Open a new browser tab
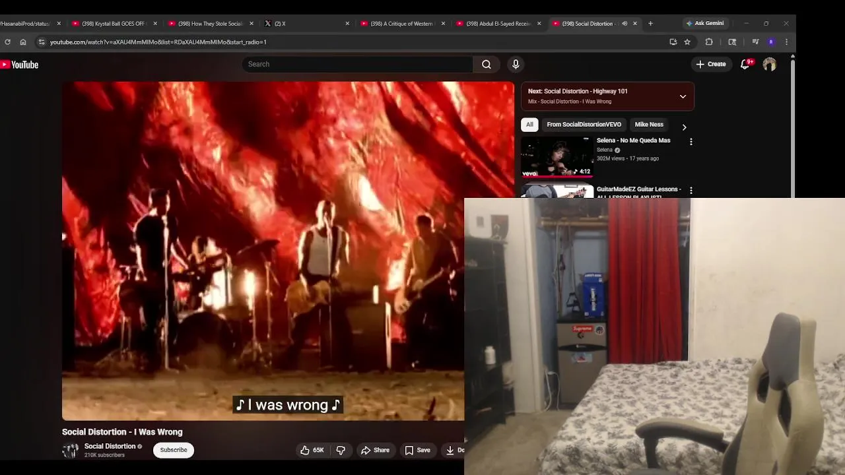The height and width of the screenshot is (475, 845). [x=650, y=24]
